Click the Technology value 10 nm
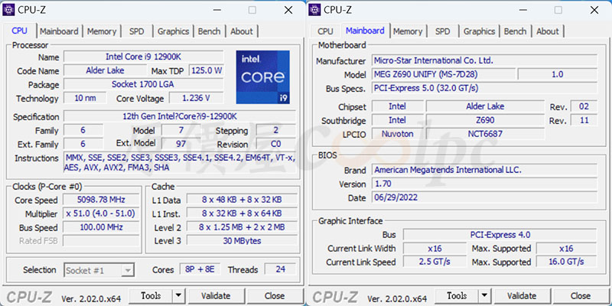This screenshot has width=612, height=306. (85, 98)
